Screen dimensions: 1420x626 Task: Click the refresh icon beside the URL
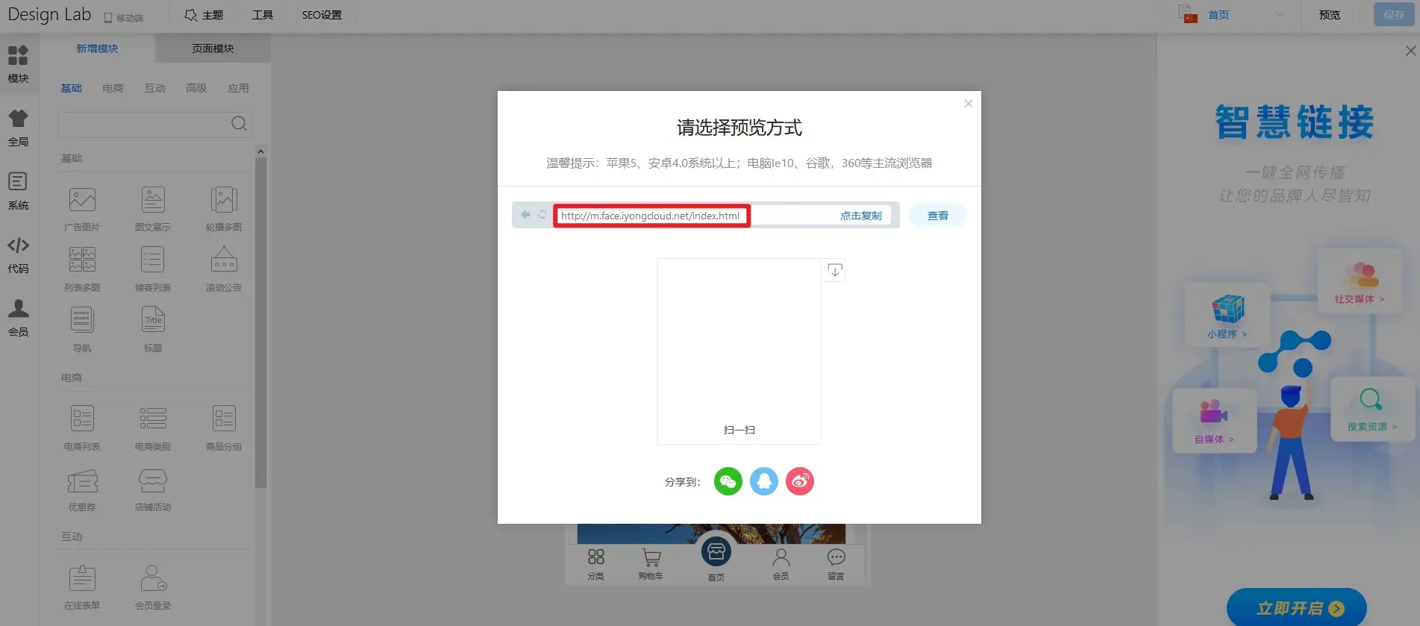[x=542, y=215]
